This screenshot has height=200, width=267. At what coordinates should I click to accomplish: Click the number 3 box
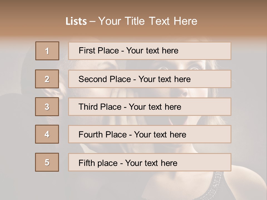(x=47, y=107)
